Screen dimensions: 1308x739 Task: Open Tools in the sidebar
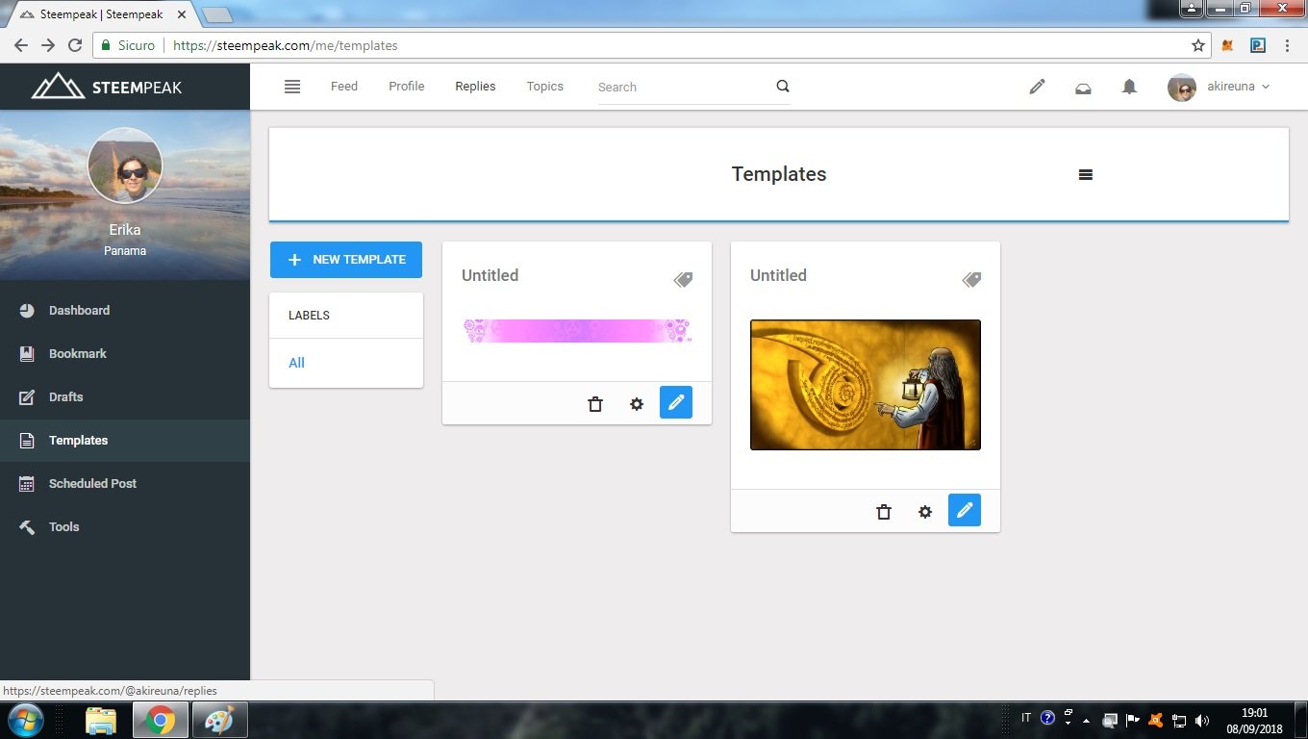pos(125,527)
